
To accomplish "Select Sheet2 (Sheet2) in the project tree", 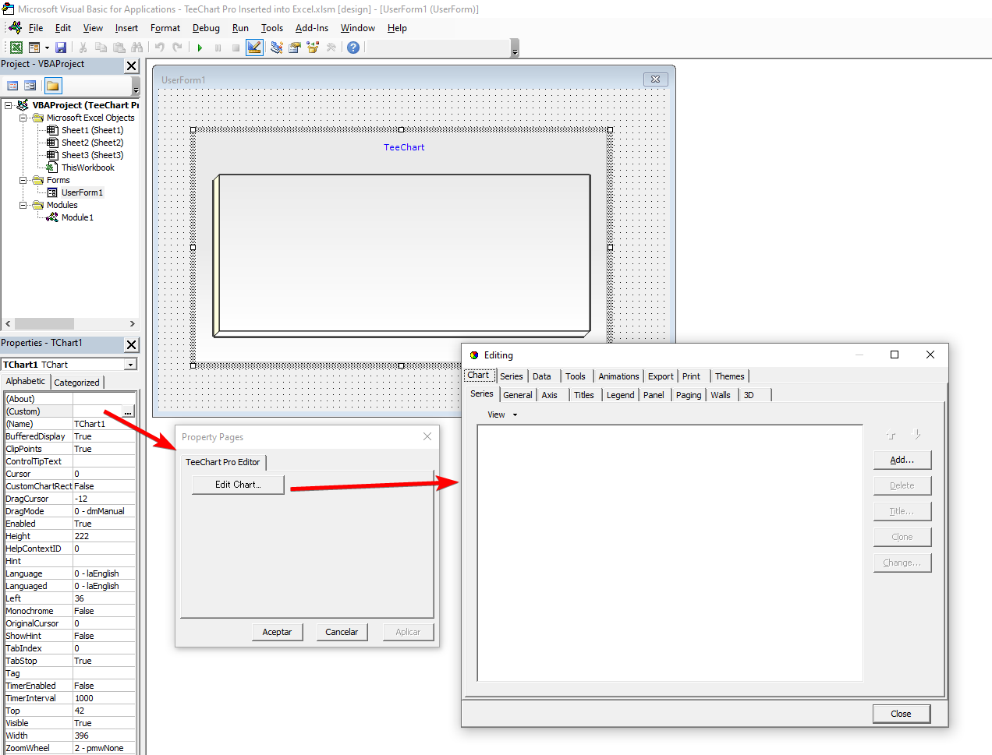I will point(92,143).
